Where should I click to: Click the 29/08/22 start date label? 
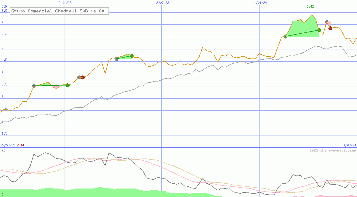(8, 145)
